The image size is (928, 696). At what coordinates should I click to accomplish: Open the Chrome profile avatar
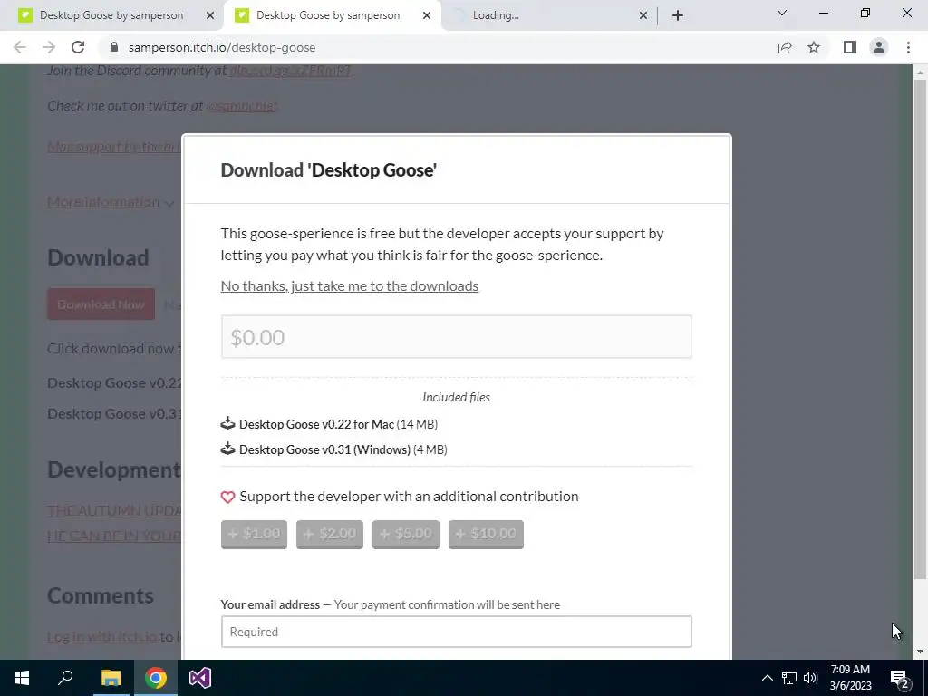(879, 47)
